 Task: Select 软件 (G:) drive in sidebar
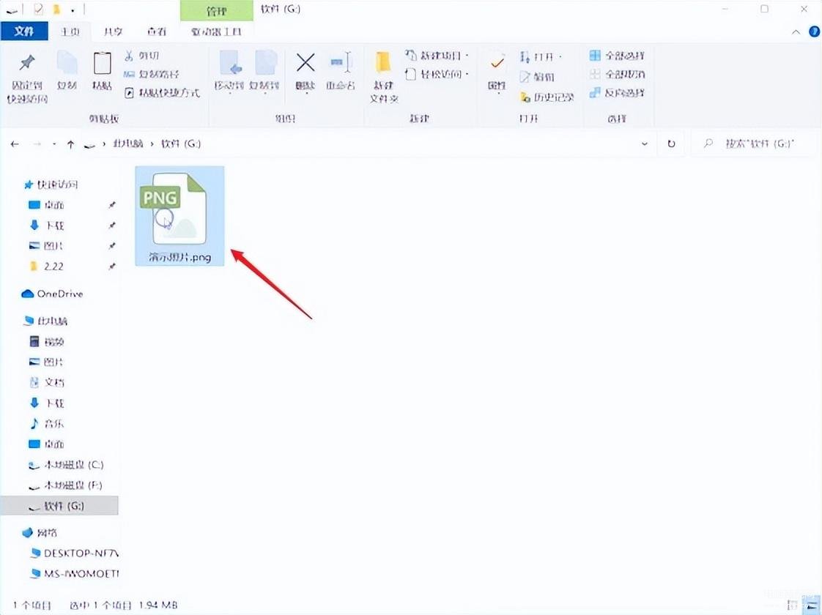[60, 506]
